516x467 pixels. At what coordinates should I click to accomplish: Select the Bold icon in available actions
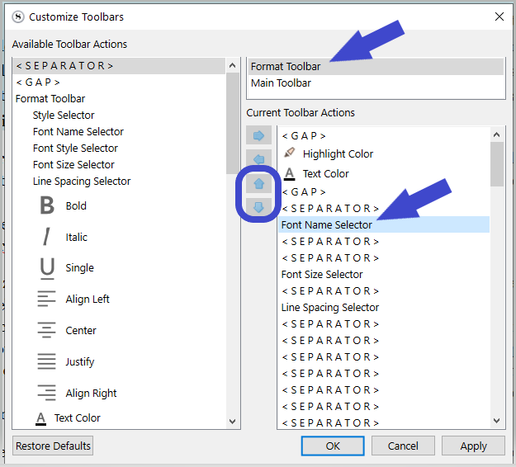tap(47, 205)
